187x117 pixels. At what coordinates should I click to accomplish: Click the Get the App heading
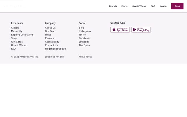[117, 23]
